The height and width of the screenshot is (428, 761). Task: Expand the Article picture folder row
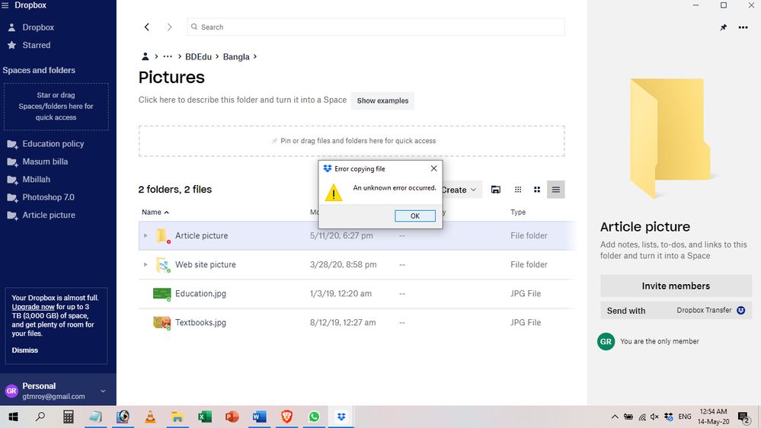click(x=145, y=236)
